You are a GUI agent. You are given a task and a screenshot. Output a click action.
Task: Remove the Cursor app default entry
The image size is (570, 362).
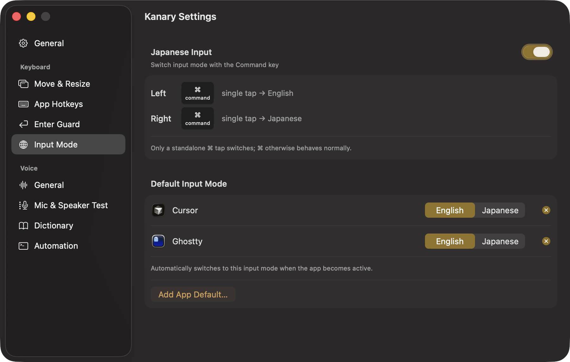546,210
